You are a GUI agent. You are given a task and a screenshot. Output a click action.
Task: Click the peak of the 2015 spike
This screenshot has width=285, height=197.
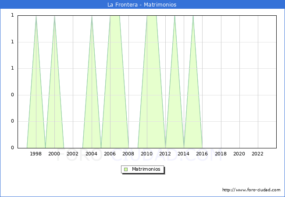pyautogui.click(x=193, y=16)
